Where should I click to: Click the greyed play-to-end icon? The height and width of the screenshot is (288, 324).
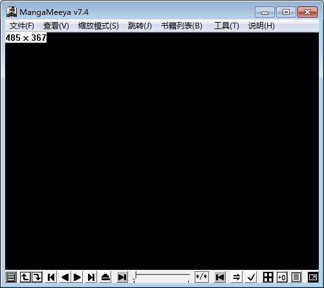click(122, 277)
